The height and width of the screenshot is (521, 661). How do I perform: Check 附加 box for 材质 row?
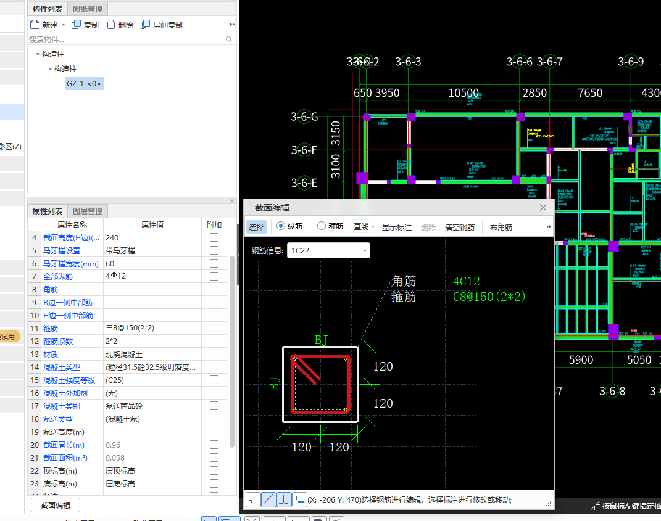tap(214, 354)
